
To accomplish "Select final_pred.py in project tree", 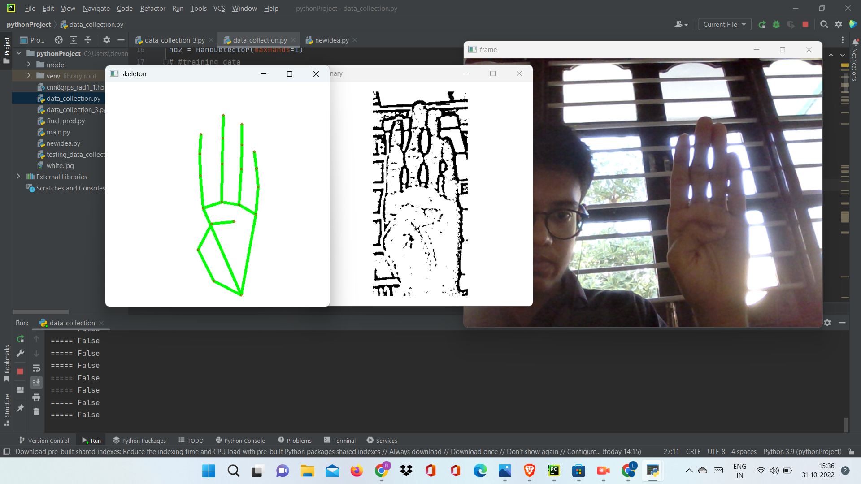I will (x=65, y=121).
